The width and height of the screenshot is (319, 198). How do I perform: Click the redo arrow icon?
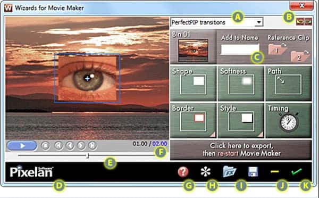coord(308,22)
